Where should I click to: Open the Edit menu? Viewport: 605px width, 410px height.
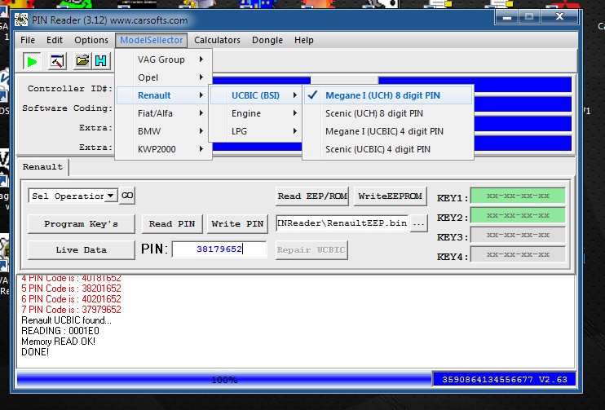pyautogui.click(x=55, y=40)
